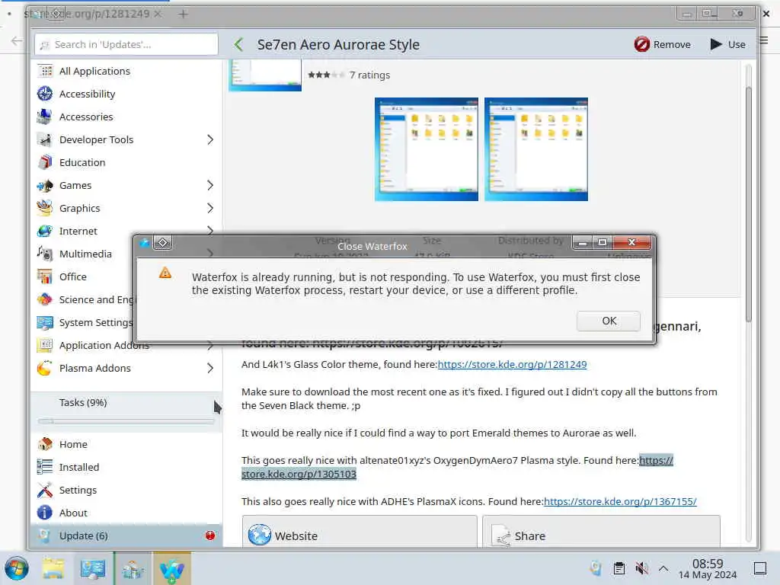Open Discover Settings page
The width and height of the screenshot is (780, 585).
point(126,490)
